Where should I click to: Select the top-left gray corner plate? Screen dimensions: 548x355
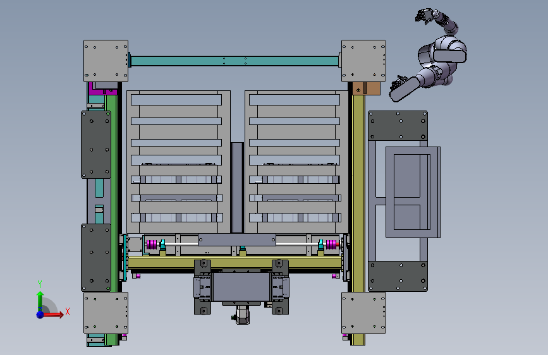(106, 61)
